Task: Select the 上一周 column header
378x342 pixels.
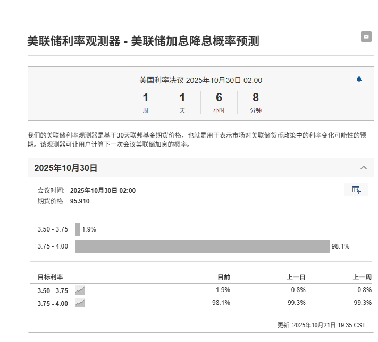Action: pos(362,277)
